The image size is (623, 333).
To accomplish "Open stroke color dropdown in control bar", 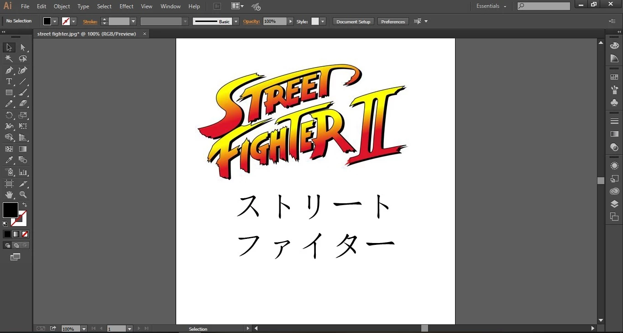I will point(73,21).
